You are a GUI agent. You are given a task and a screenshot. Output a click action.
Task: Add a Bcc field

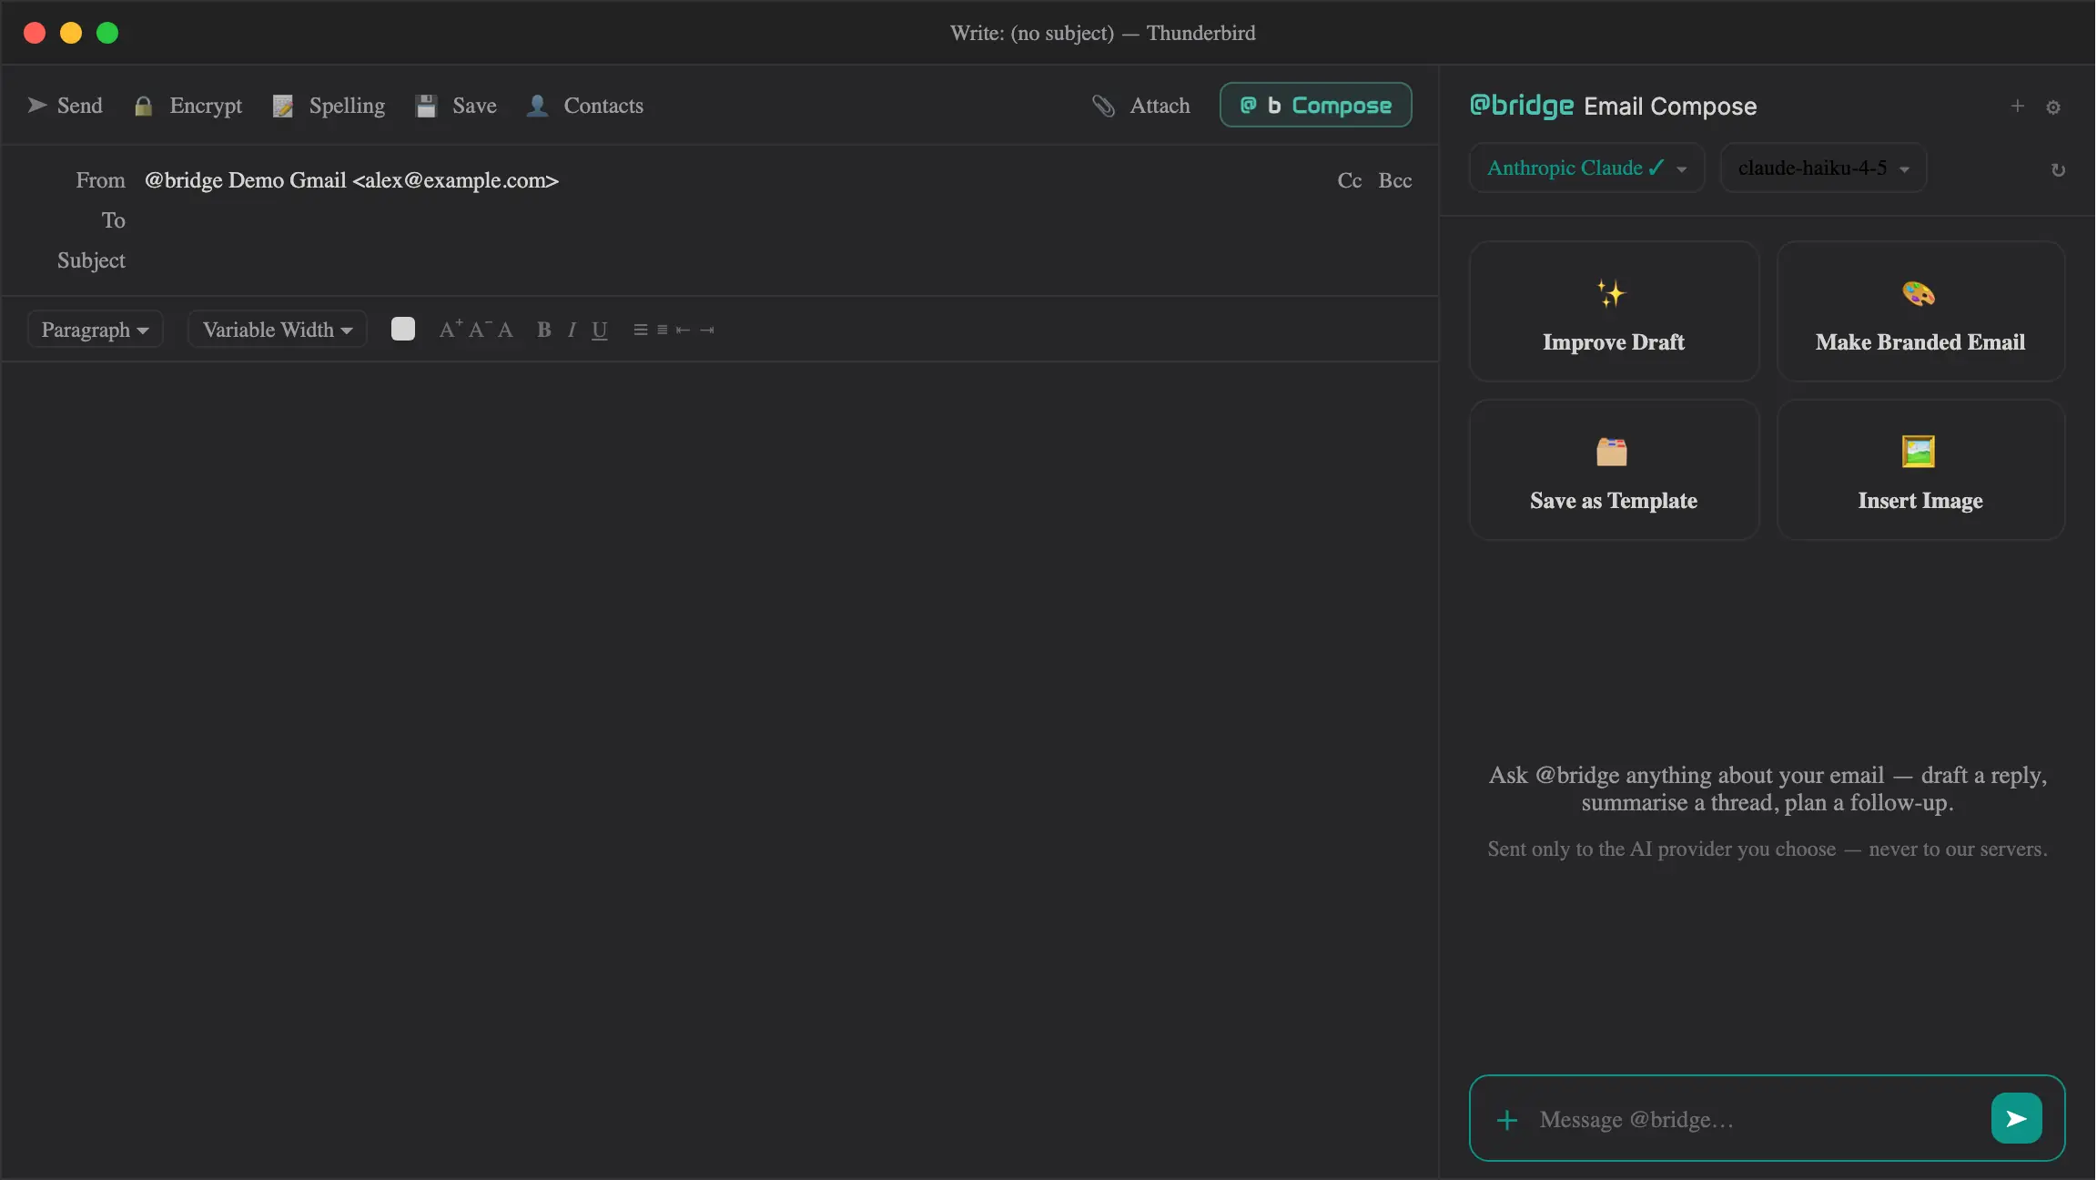pyautogui.click(x=1394, y=180)
